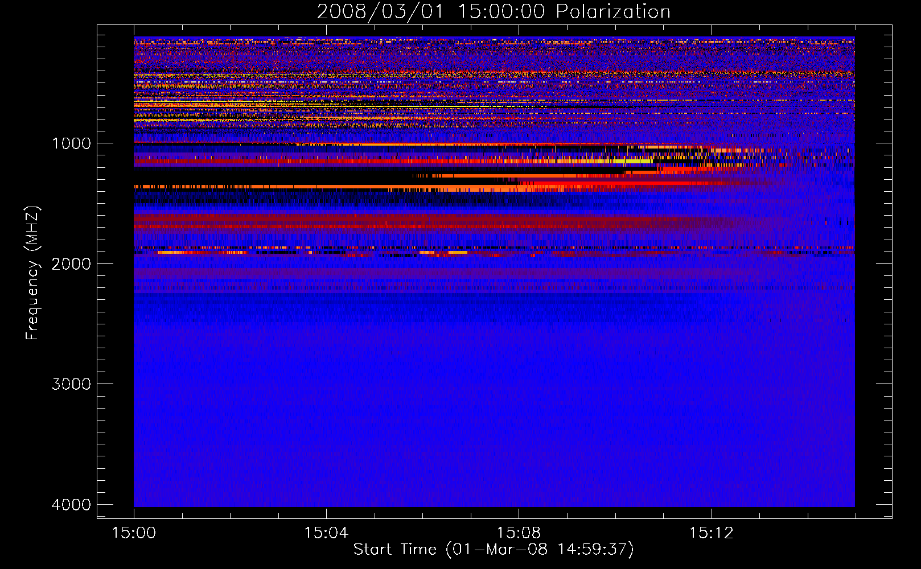Screen dimensions: 921x569
Task: Click the 'Frequency (MHZ)' axis label
Action: tap(32, 273)
